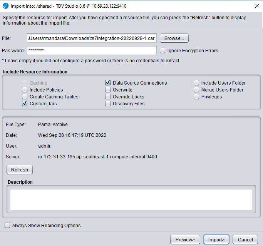Cancel the import dialog

[x=245, y=239]
